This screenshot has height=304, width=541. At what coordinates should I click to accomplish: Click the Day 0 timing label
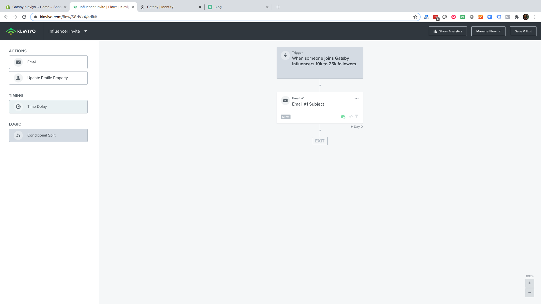coord(356,127)
